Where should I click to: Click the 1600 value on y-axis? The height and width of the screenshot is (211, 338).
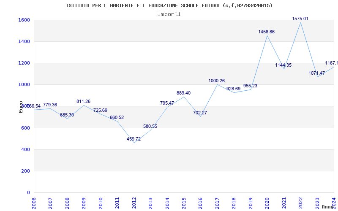coord(23,20)
